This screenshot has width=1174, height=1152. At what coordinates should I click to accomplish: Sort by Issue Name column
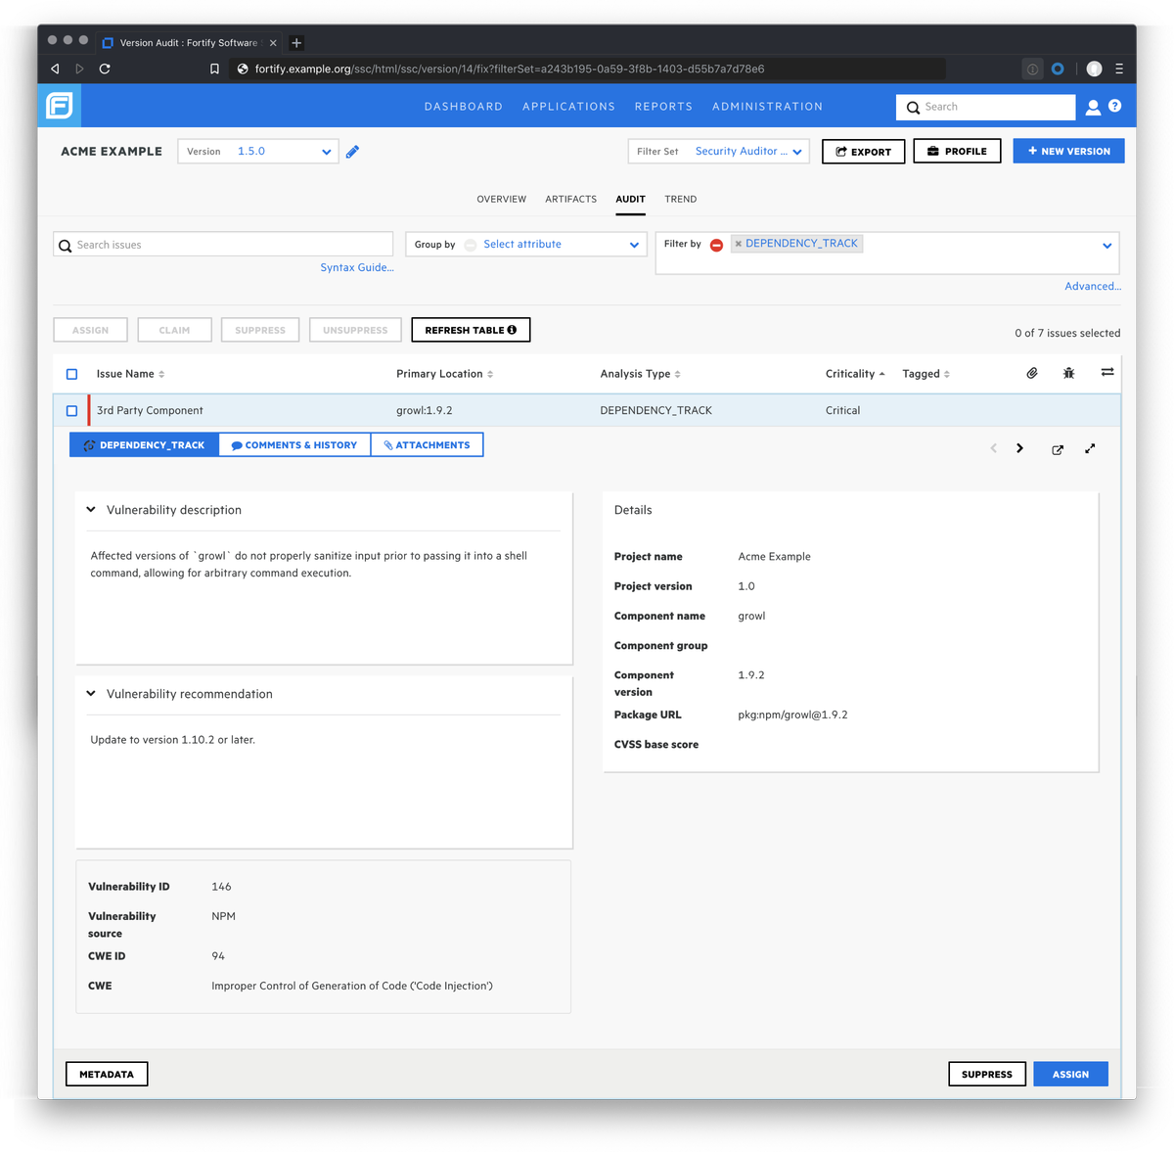click(x=130, y=374)
